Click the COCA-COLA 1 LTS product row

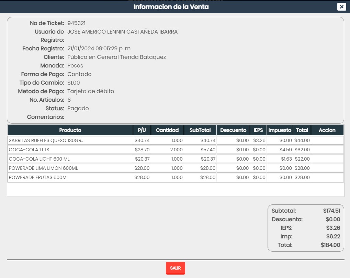26,150
